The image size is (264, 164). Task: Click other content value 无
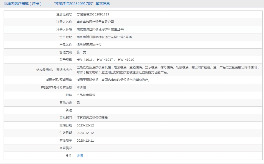pyautogui.click(x=78, y=103)
